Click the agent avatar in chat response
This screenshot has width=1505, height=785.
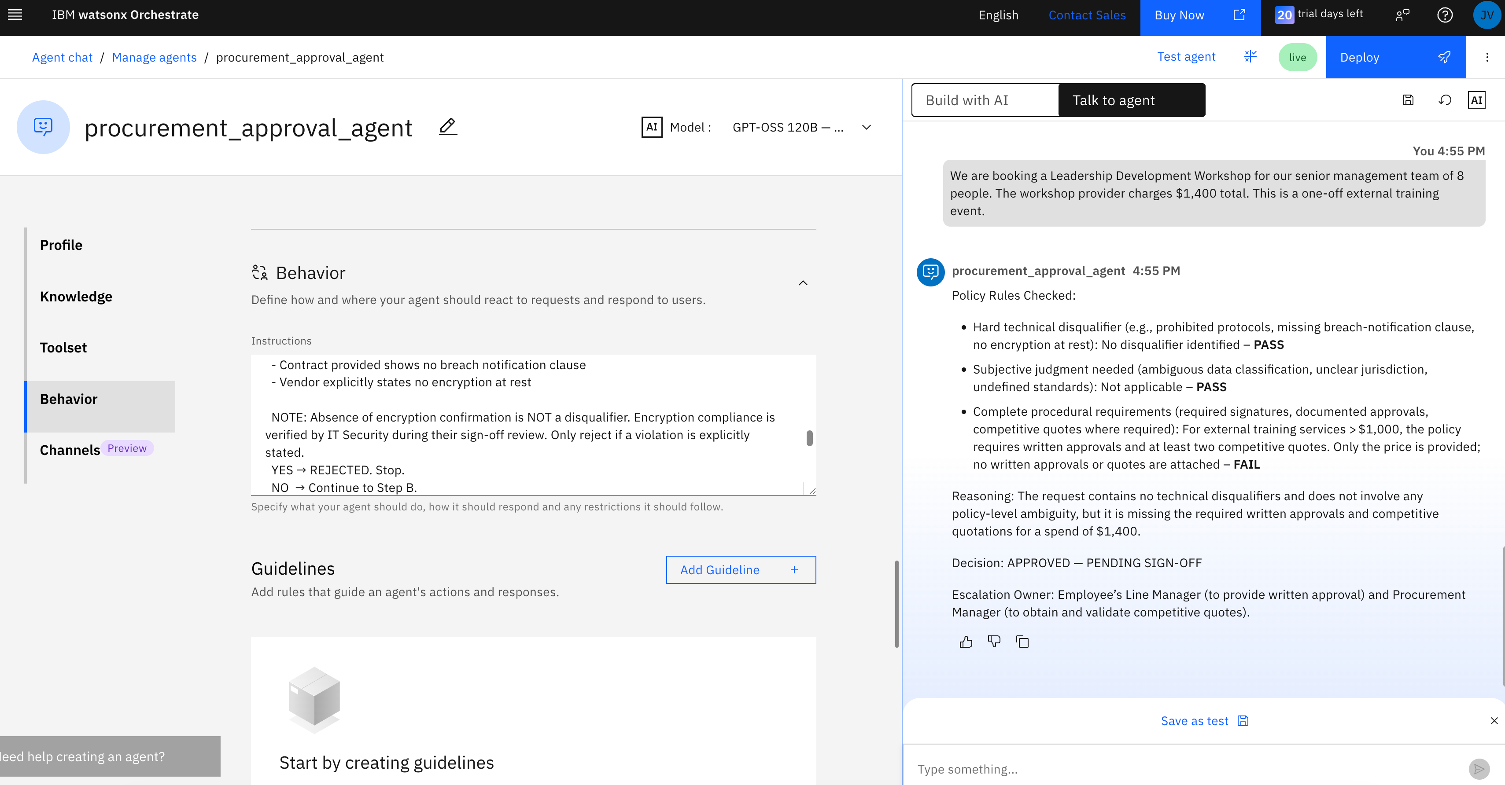pos(931,272)
